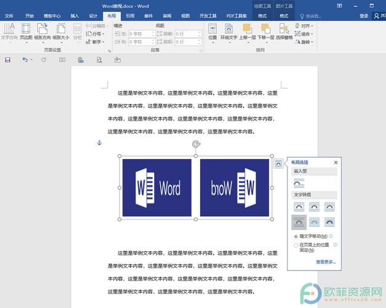Click the left Word logo image
This screenshot has width=386, height=308.
pyautogui.click(x=157, y=188)
